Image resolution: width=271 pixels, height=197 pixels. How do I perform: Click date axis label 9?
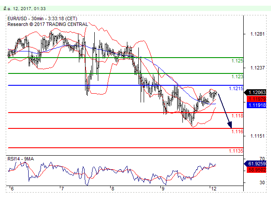pyautogui.click(x=163, y=189)
